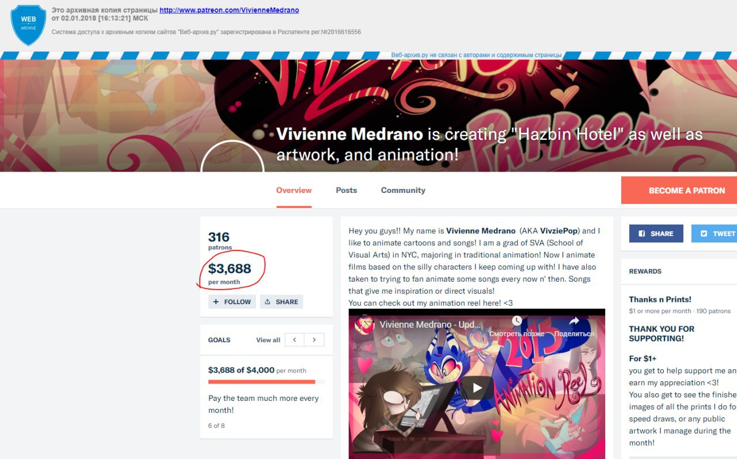Viewport: 737px width, 459px height.
Task: Click the Web Archive shield logo
Action: [28, 25]
